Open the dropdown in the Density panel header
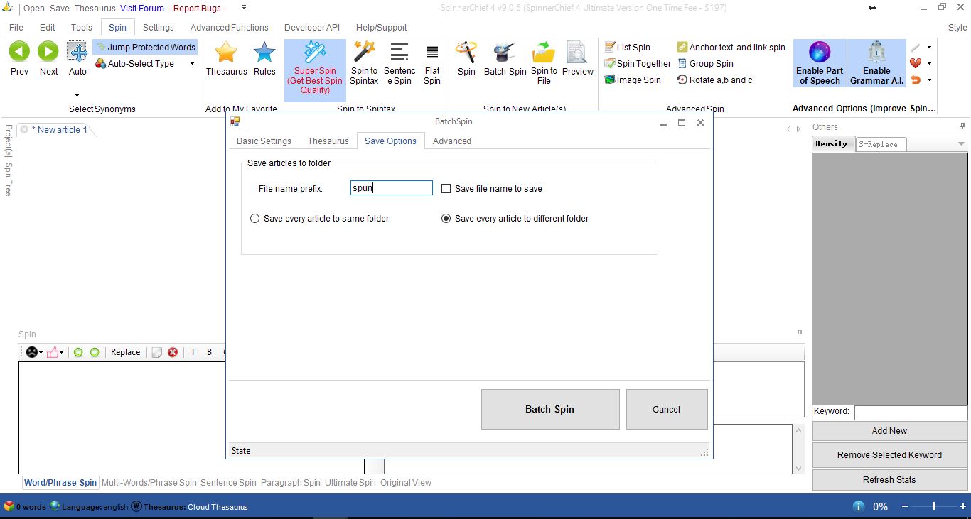Viewport: 971px width, 519px height. tap(961, 144)
